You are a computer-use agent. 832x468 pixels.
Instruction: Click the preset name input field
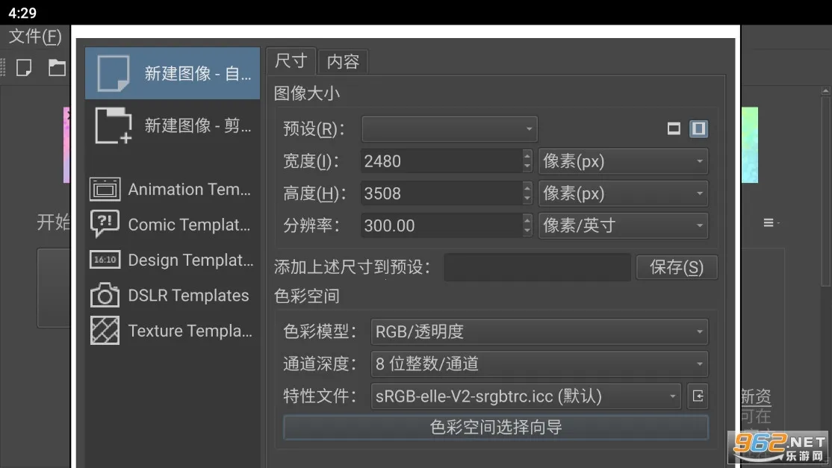coord(538,267)
